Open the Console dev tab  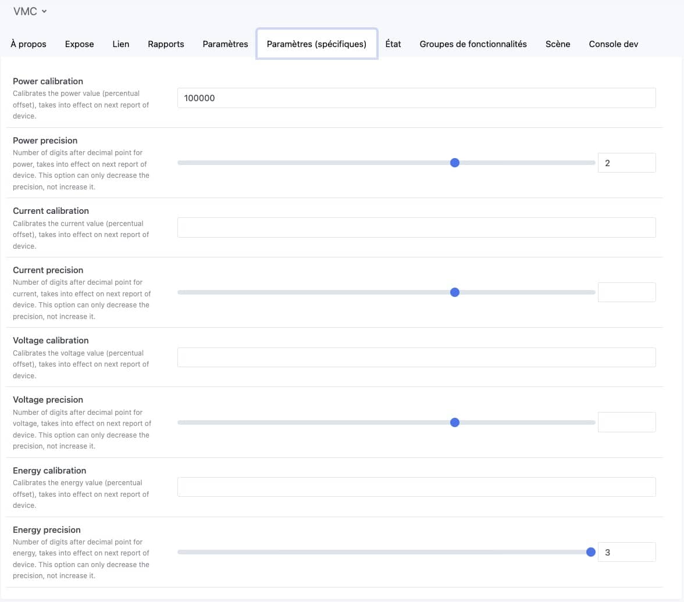[613, 44]
